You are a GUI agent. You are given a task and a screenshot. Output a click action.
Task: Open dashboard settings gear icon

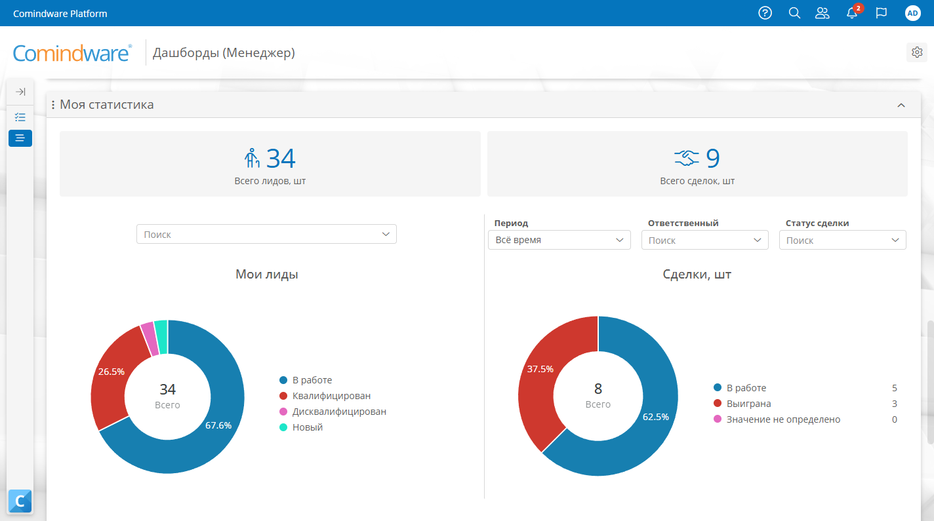pyautogui.click(x=916, y=52)
